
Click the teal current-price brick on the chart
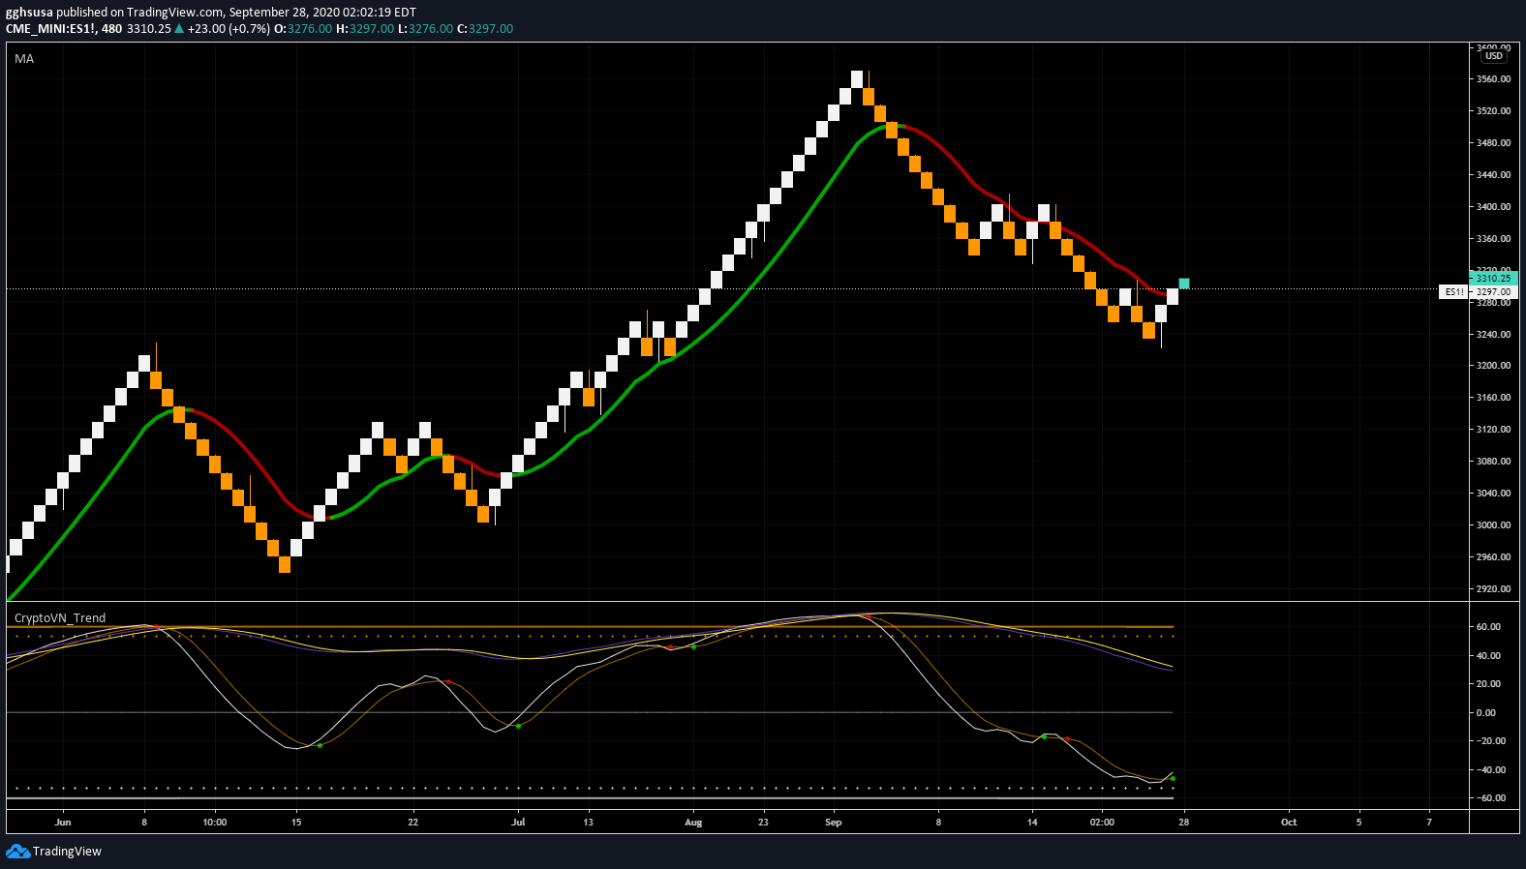(1183, 284)
